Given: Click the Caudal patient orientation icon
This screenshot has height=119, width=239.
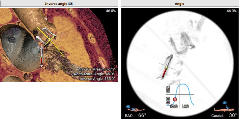Looking at the screenshot, I should 224,107.
